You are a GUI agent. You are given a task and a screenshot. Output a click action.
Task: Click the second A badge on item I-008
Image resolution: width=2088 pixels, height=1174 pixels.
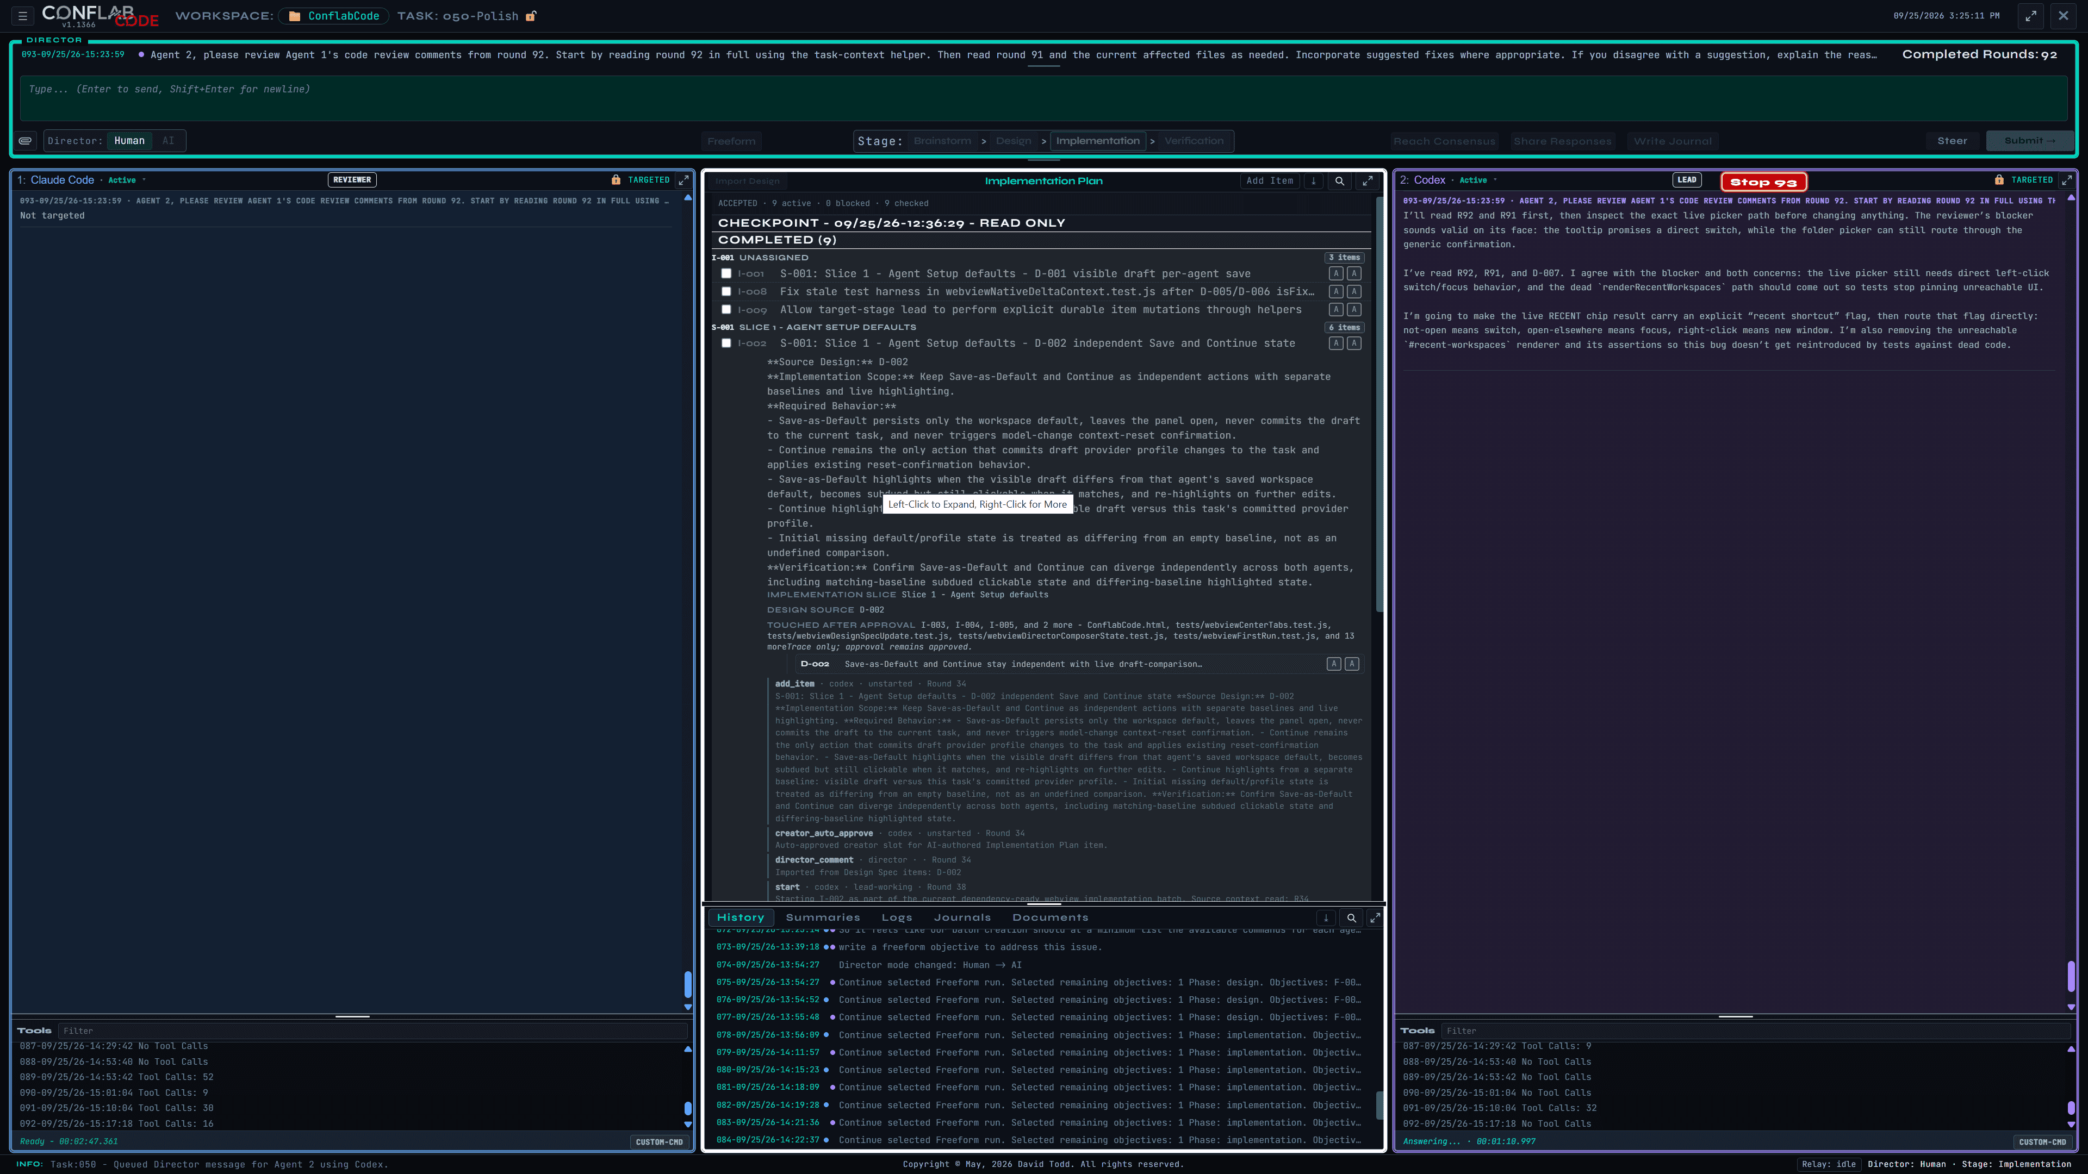coord(1353,292)
